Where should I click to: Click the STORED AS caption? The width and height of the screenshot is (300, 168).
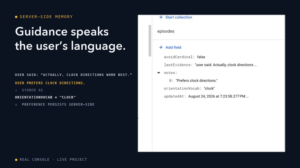pos(32,90)
